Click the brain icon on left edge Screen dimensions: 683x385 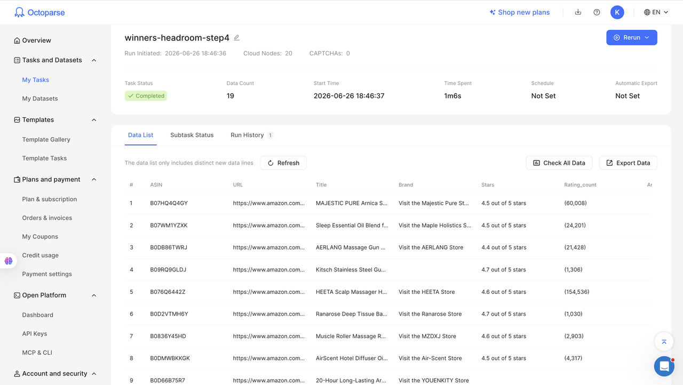tap(9, 261)
